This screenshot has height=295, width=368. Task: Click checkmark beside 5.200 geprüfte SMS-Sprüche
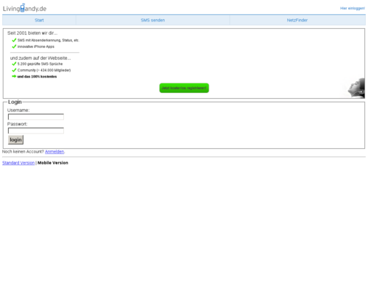tap(14, 63)
